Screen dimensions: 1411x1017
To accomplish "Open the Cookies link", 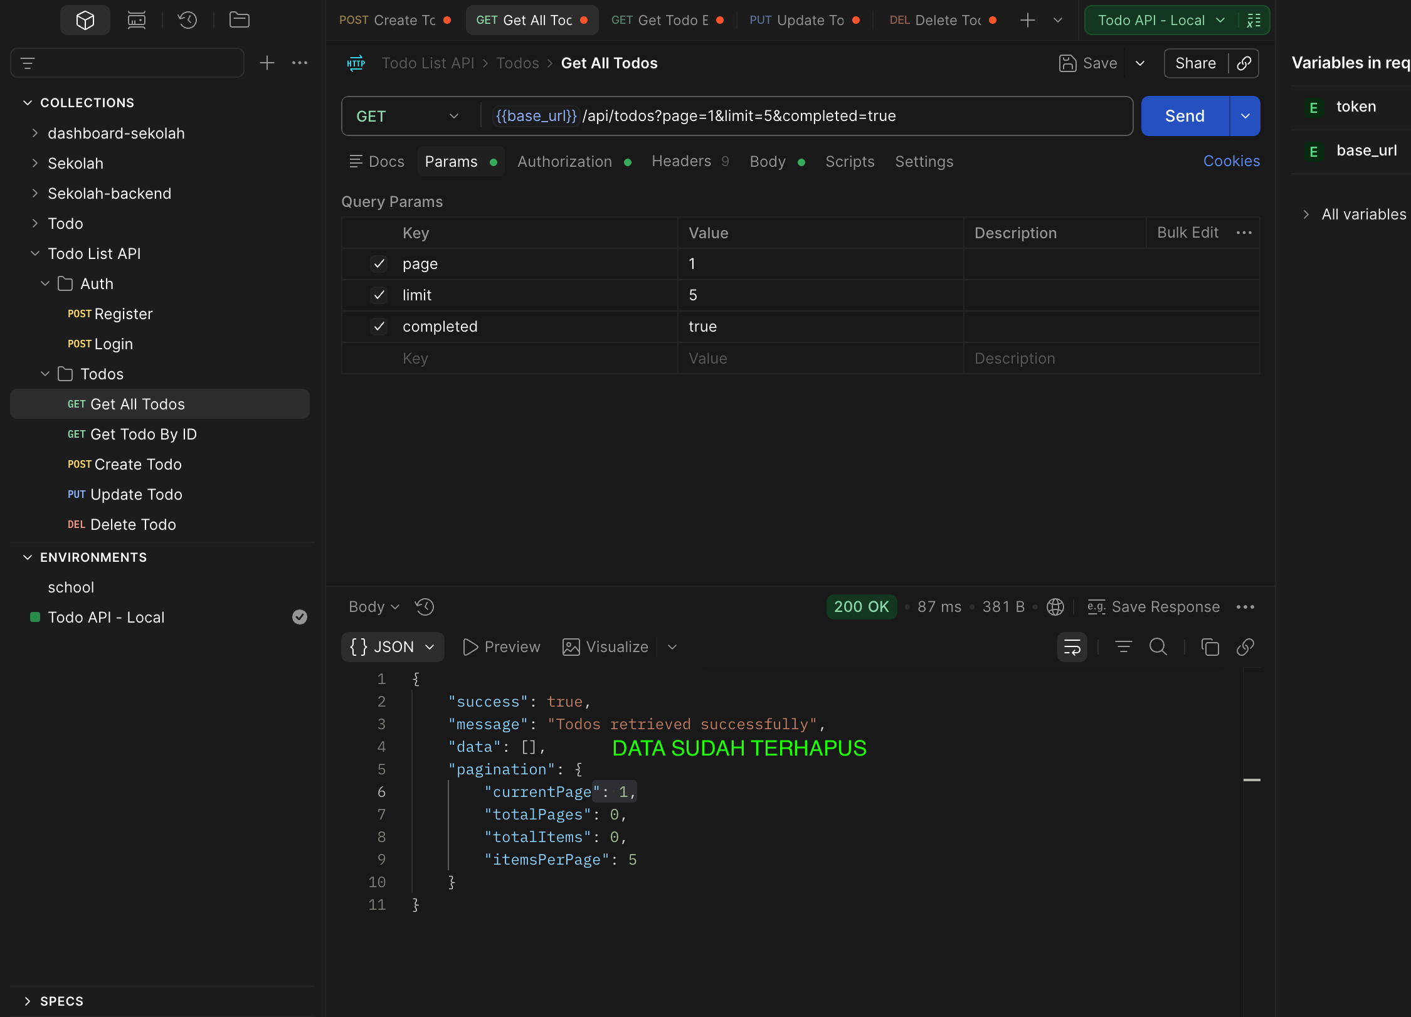I will click(1231, 162).
